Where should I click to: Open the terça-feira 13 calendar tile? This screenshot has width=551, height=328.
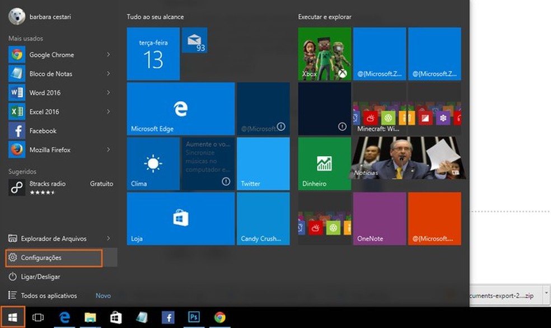point(153,54)
